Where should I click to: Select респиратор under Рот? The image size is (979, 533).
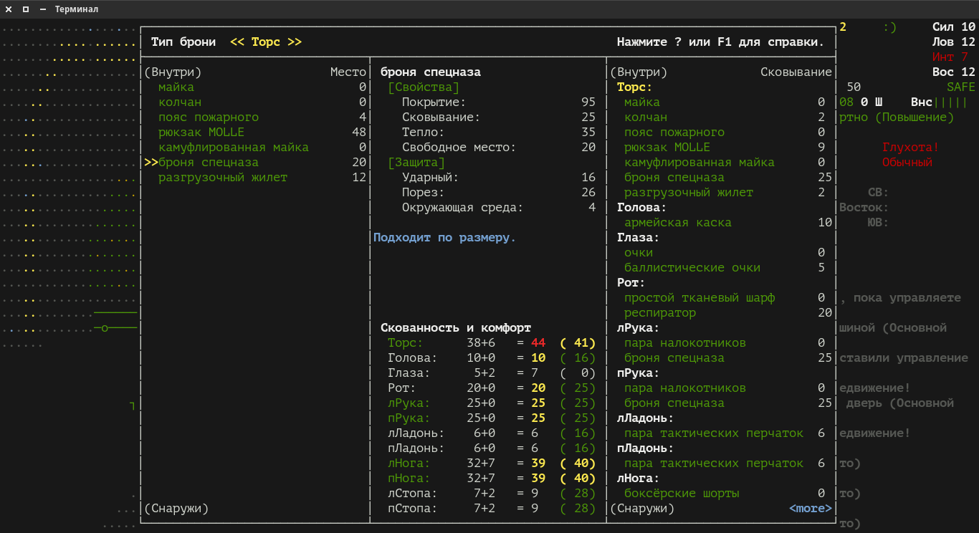[x=728, y=313]
